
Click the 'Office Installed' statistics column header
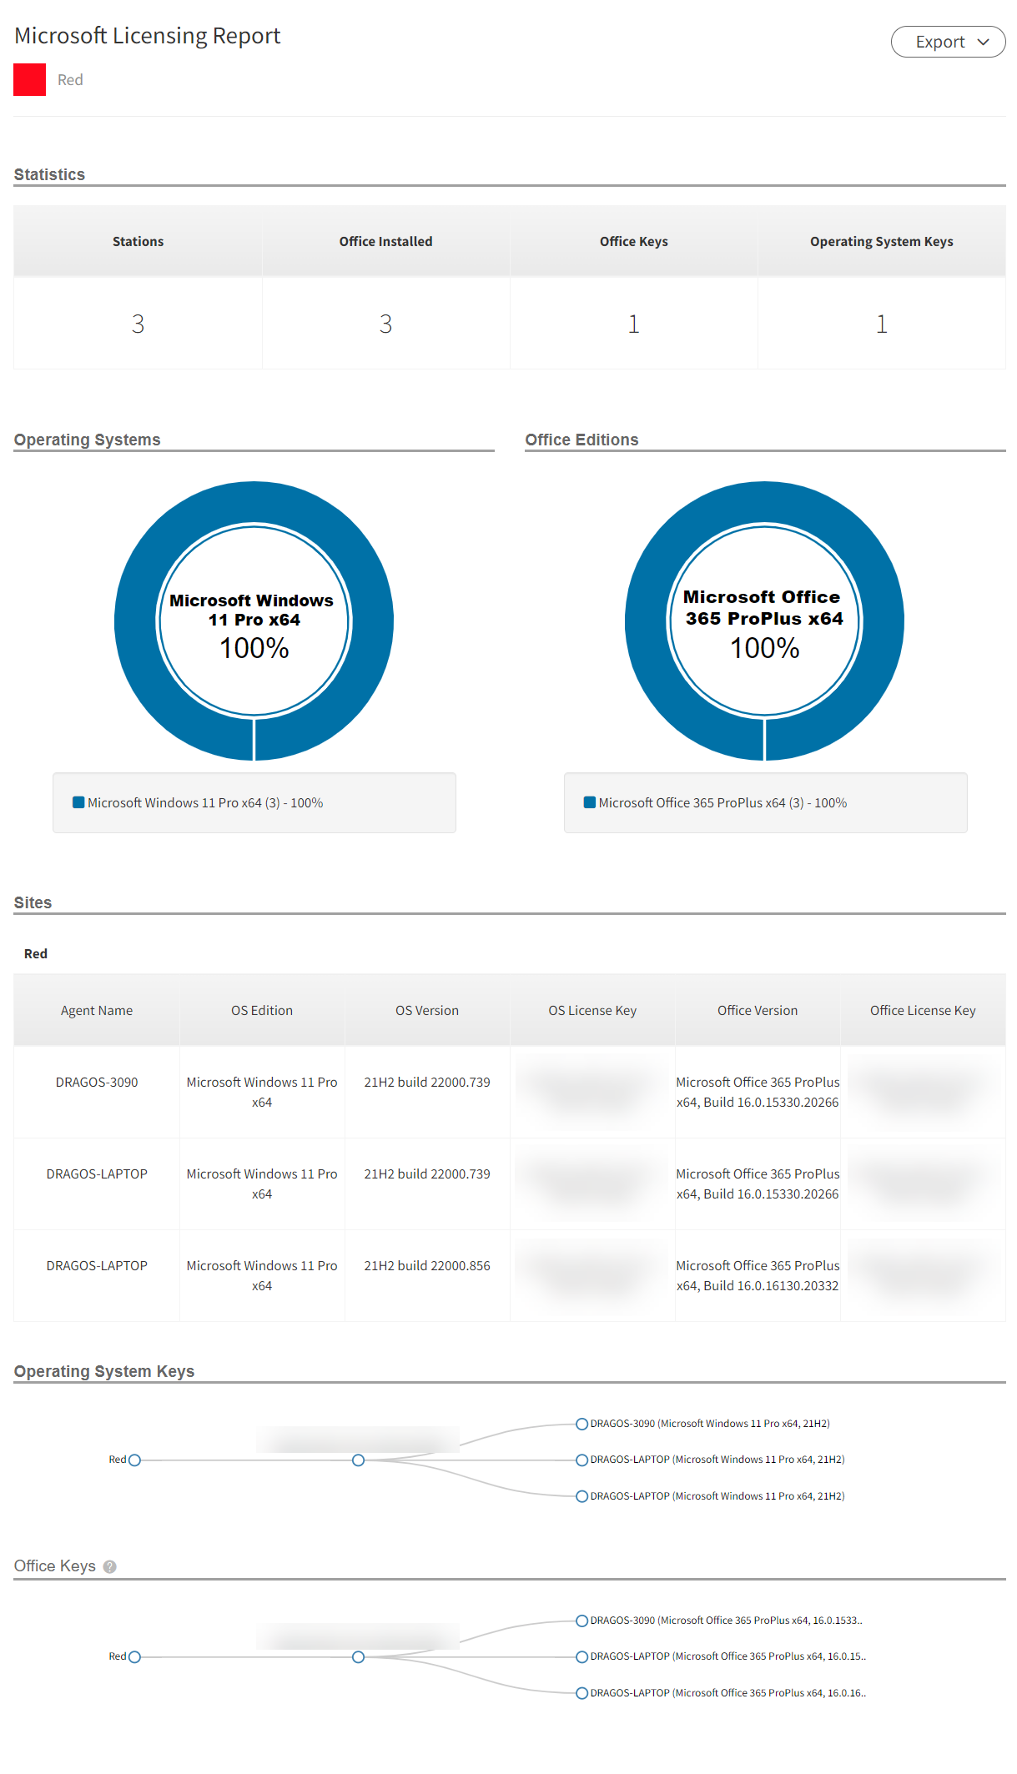pyautogui.click(x=385, y=241)
